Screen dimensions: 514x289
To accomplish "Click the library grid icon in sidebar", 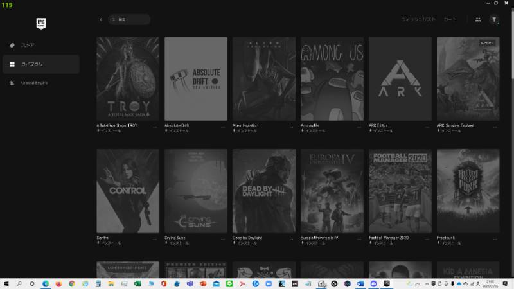I will pyautogui.click(x=12, y=64).
